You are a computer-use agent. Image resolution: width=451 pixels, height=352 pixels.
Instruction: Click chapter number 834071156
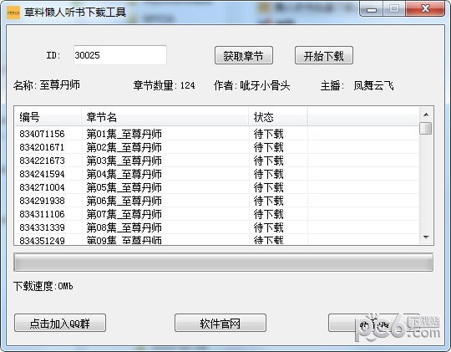coord(42,134)
